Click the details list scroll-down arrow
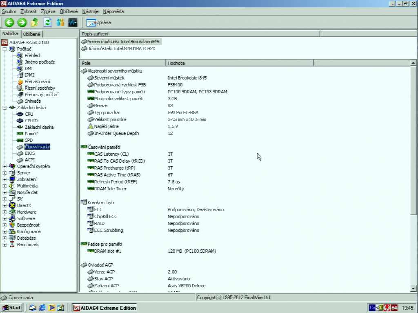 click(x=413, y=288)
